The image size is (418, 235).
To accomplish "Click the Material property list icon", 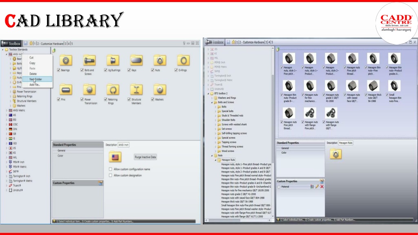I will [312, 186].
